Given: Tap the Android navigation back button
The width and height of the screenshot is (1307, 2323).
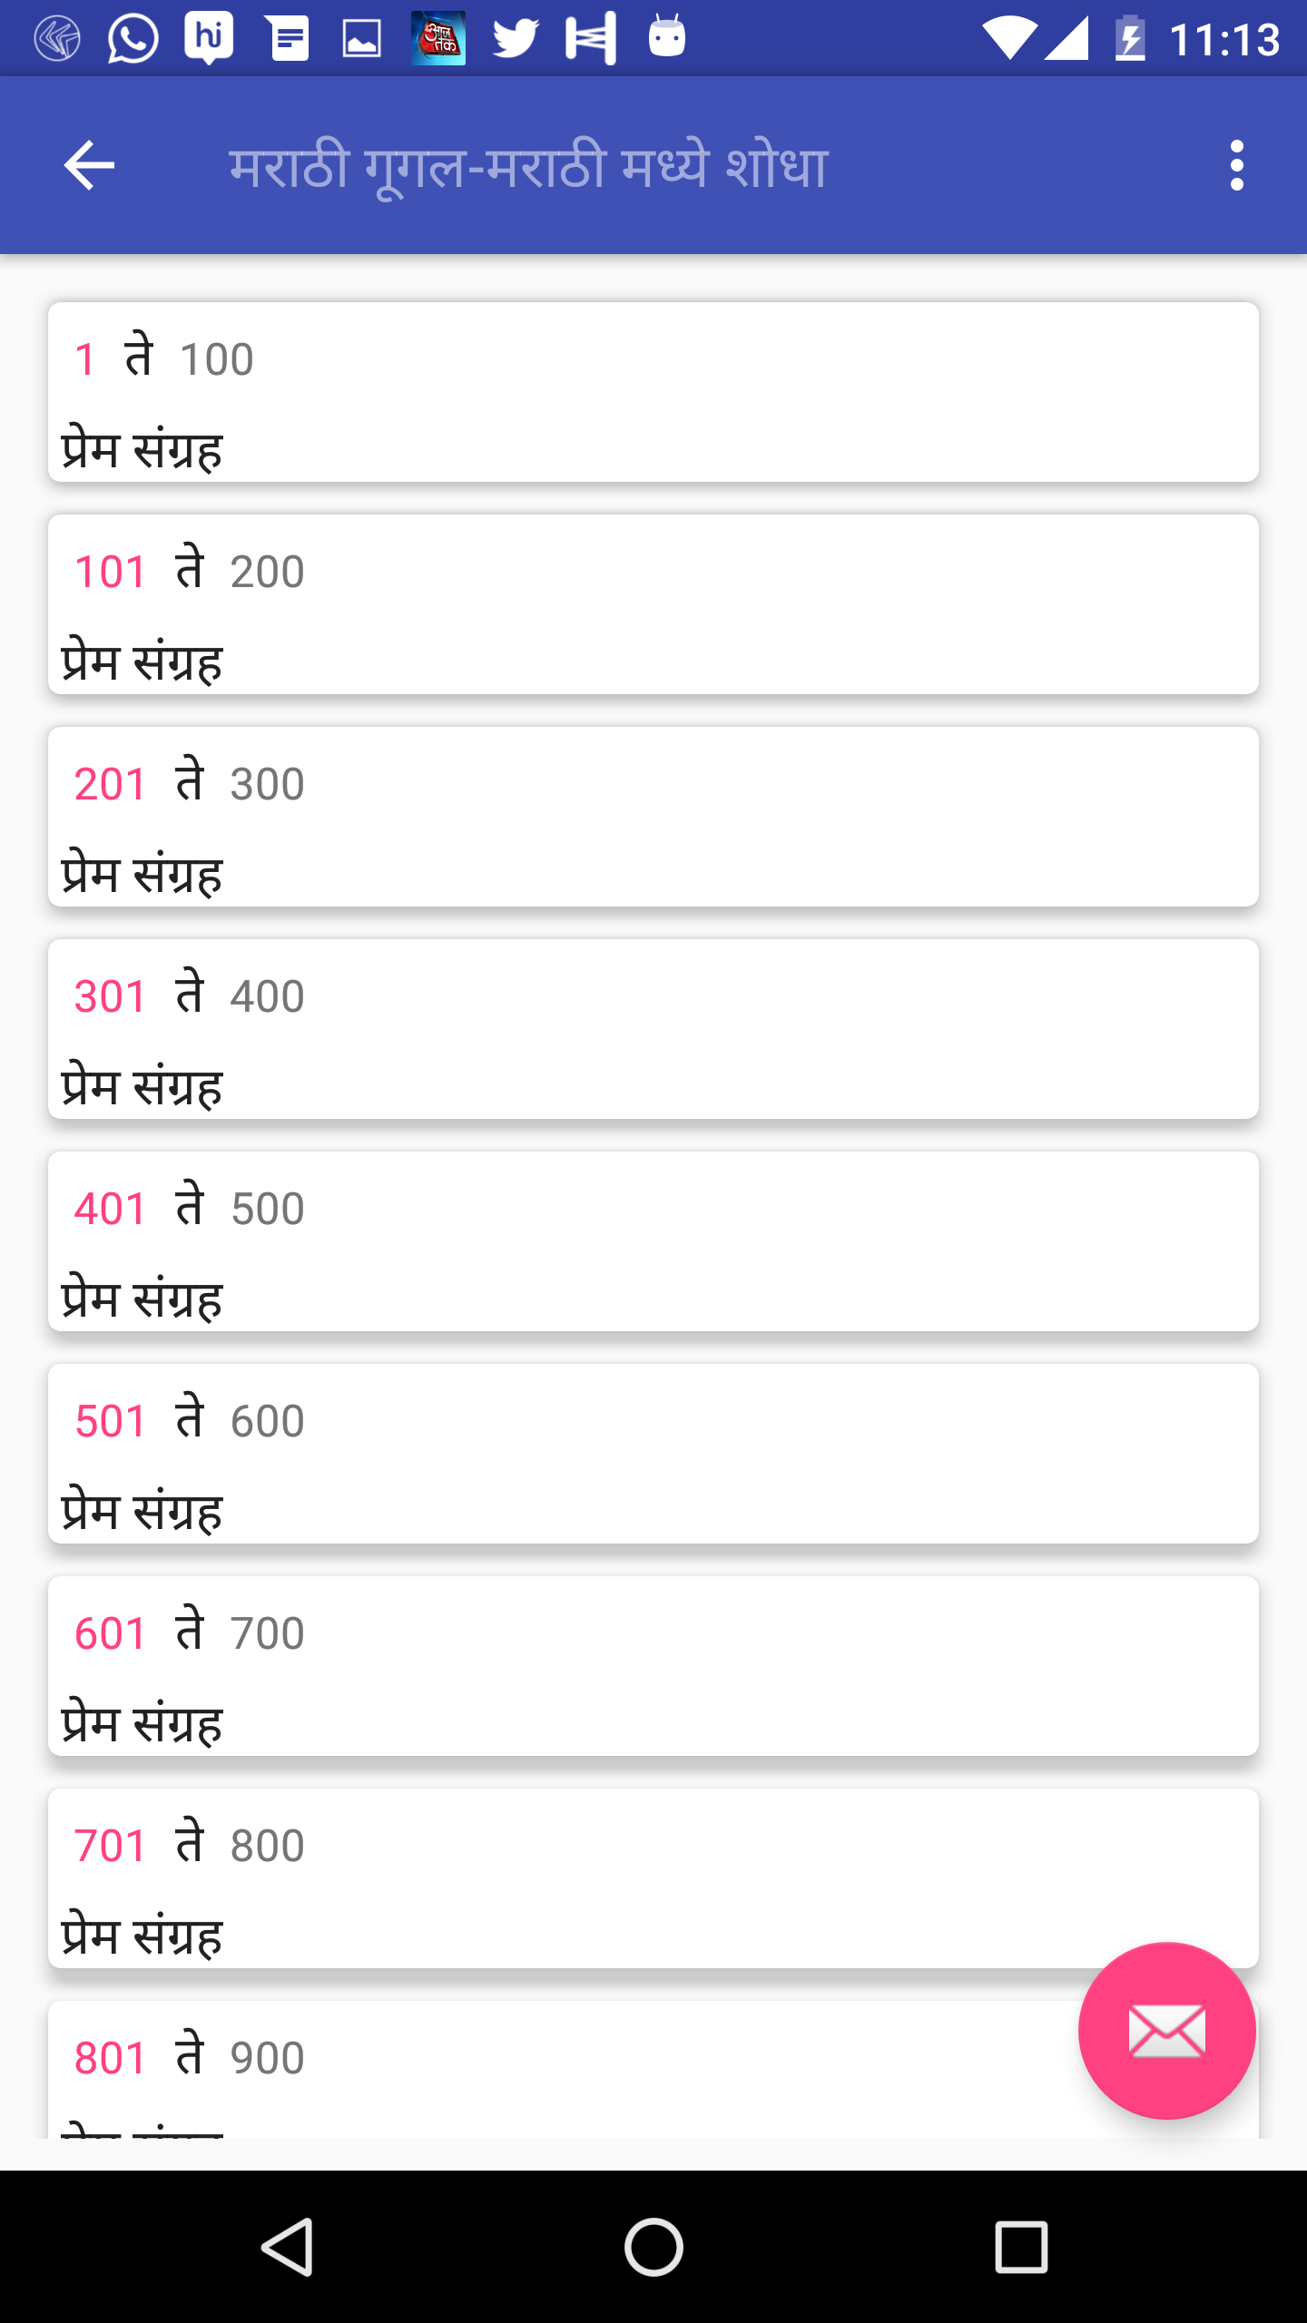Looking at the screenshot, I should (288, 2247).
